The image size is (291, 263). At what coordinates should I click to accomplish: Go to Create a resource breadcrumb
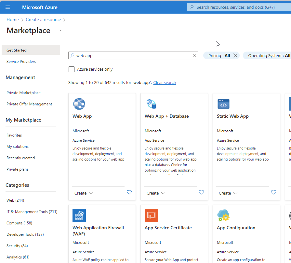[43, 19]
